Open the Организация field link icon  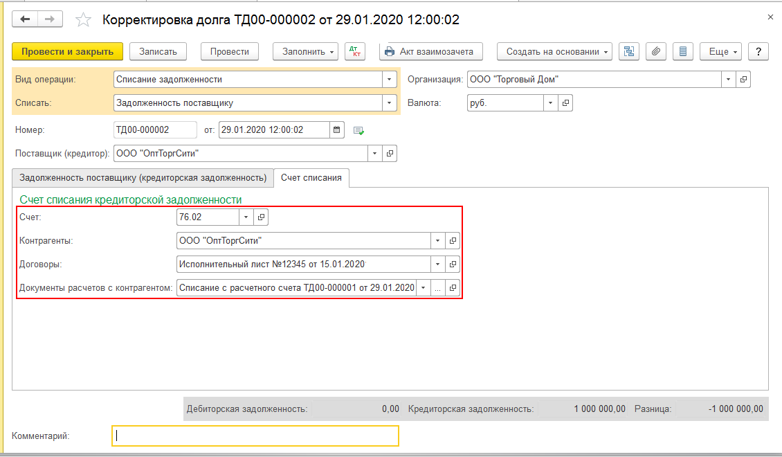click(743, 80)
